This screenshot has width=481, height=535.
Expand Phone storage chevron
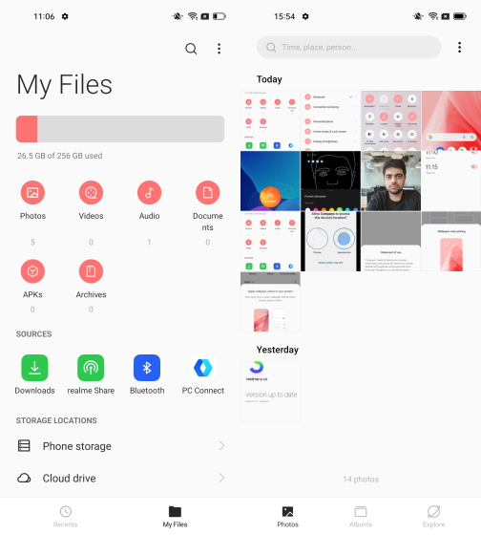[221, 445]
